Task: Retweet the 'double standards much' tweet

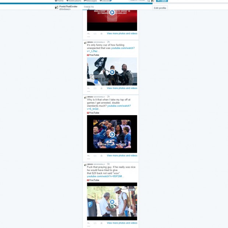Action: point(95,156)
